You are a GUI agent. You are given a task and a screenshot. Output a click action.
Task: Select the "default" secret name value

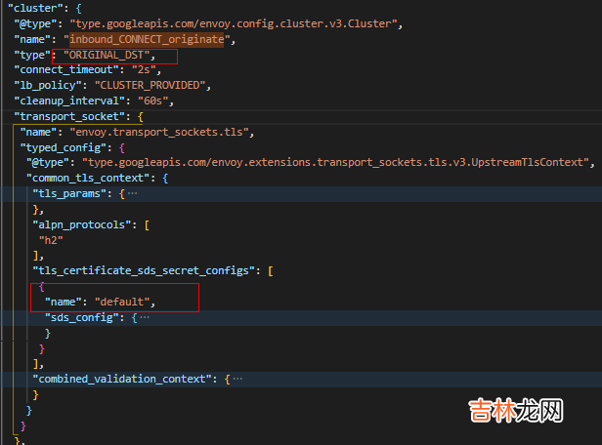tap(124, 303)
